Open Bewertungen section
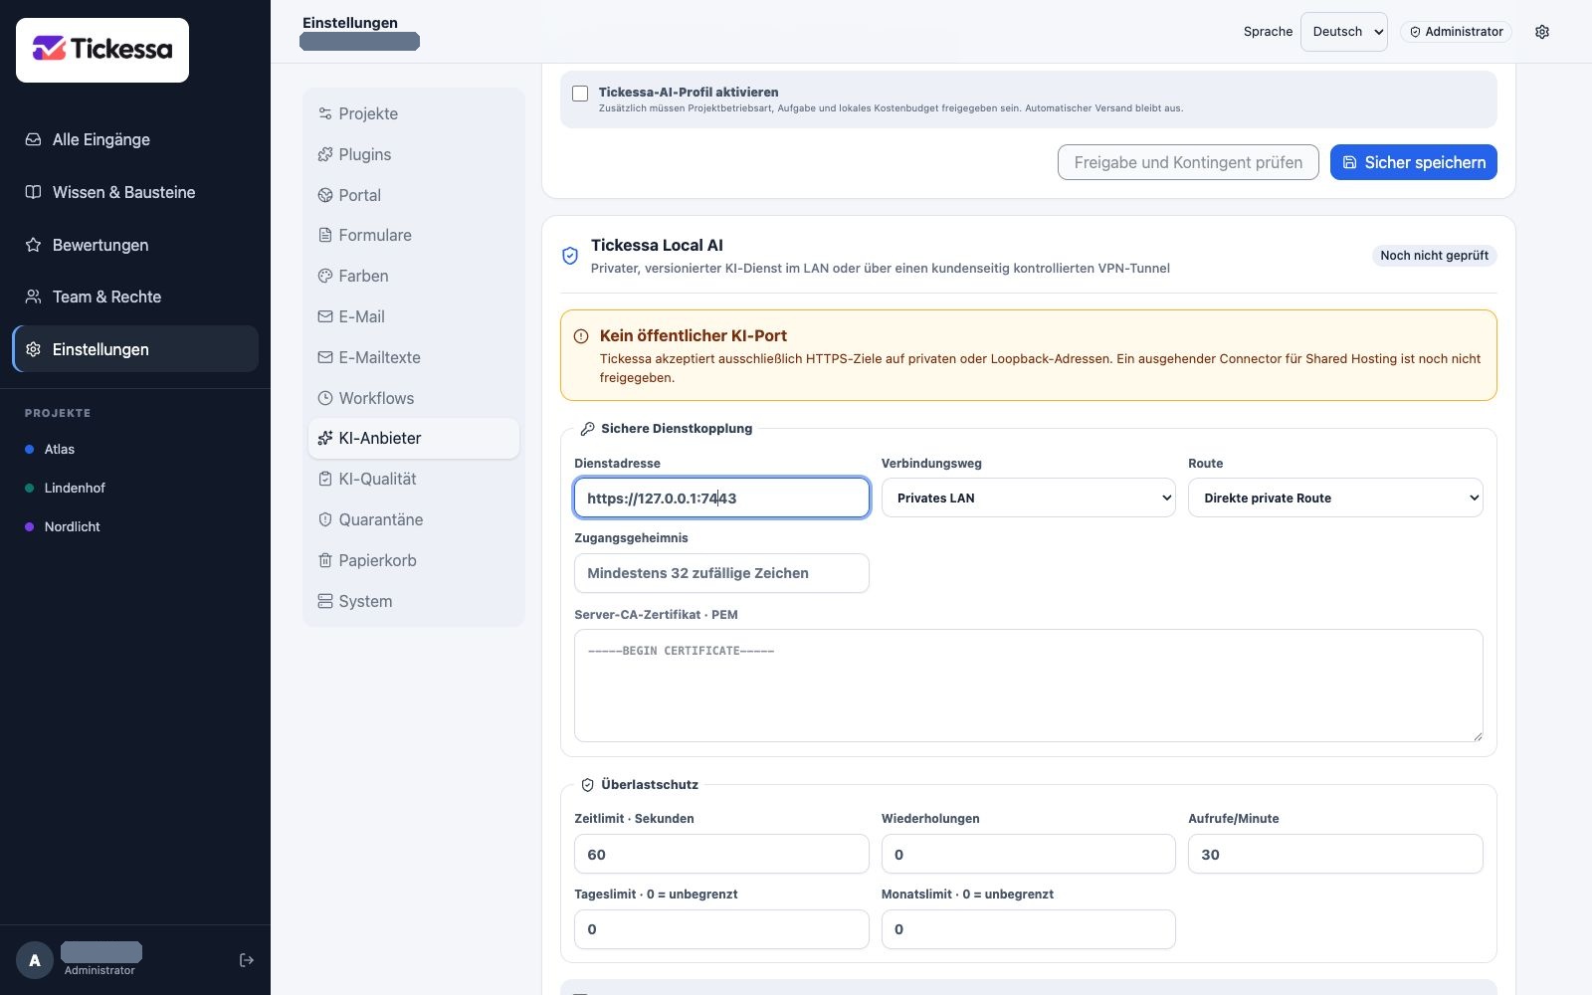Image resolution: width=1592 pixels, height=995 pixels. tap(135, 245)
